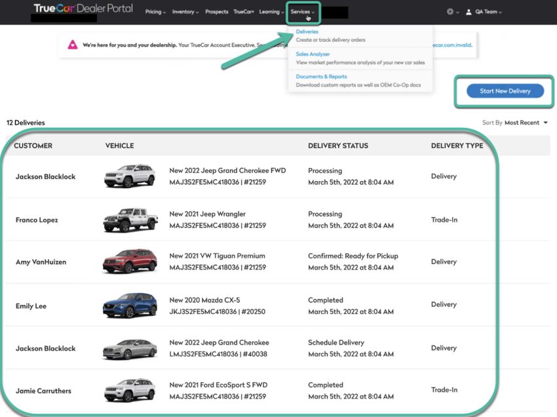The image size is (557, 417).
Task: Expand the Pricing dropdown menu
Action: [x=155, y=12]
